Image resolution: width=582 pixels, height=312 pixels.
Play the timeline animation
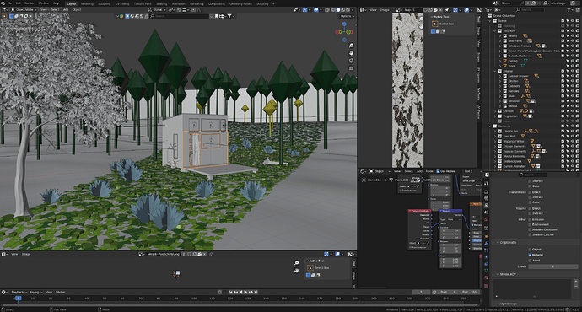point(245,292)
